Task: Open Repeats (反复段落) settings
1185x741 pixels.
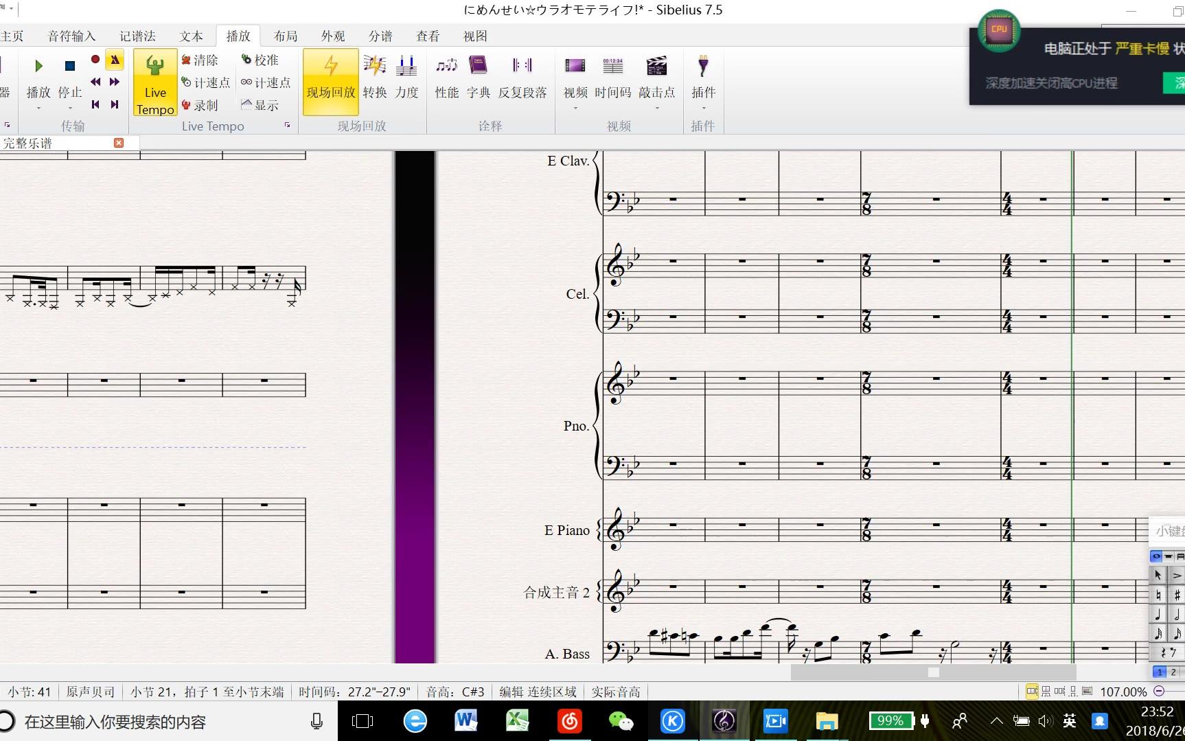Action: tap(522, 77)
